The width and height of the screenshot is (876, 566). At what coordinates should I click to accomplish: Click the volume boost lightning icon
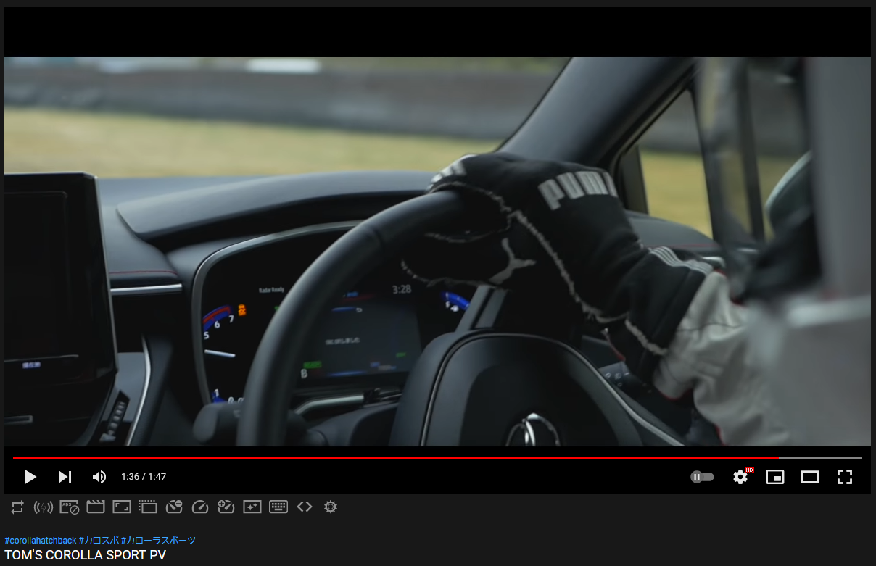[x=44, y=507]
